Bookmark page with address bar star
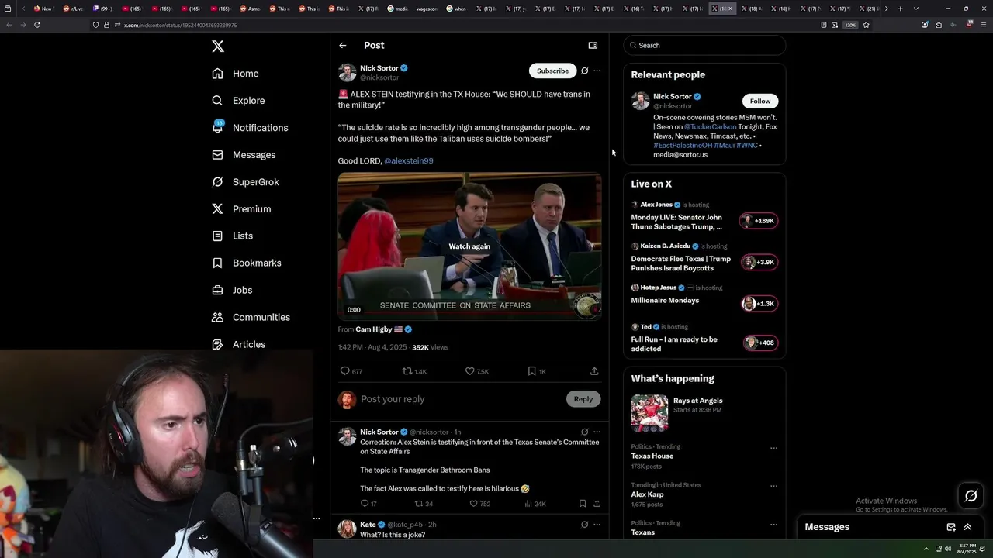993x558 pixels. tap(866, 25)
